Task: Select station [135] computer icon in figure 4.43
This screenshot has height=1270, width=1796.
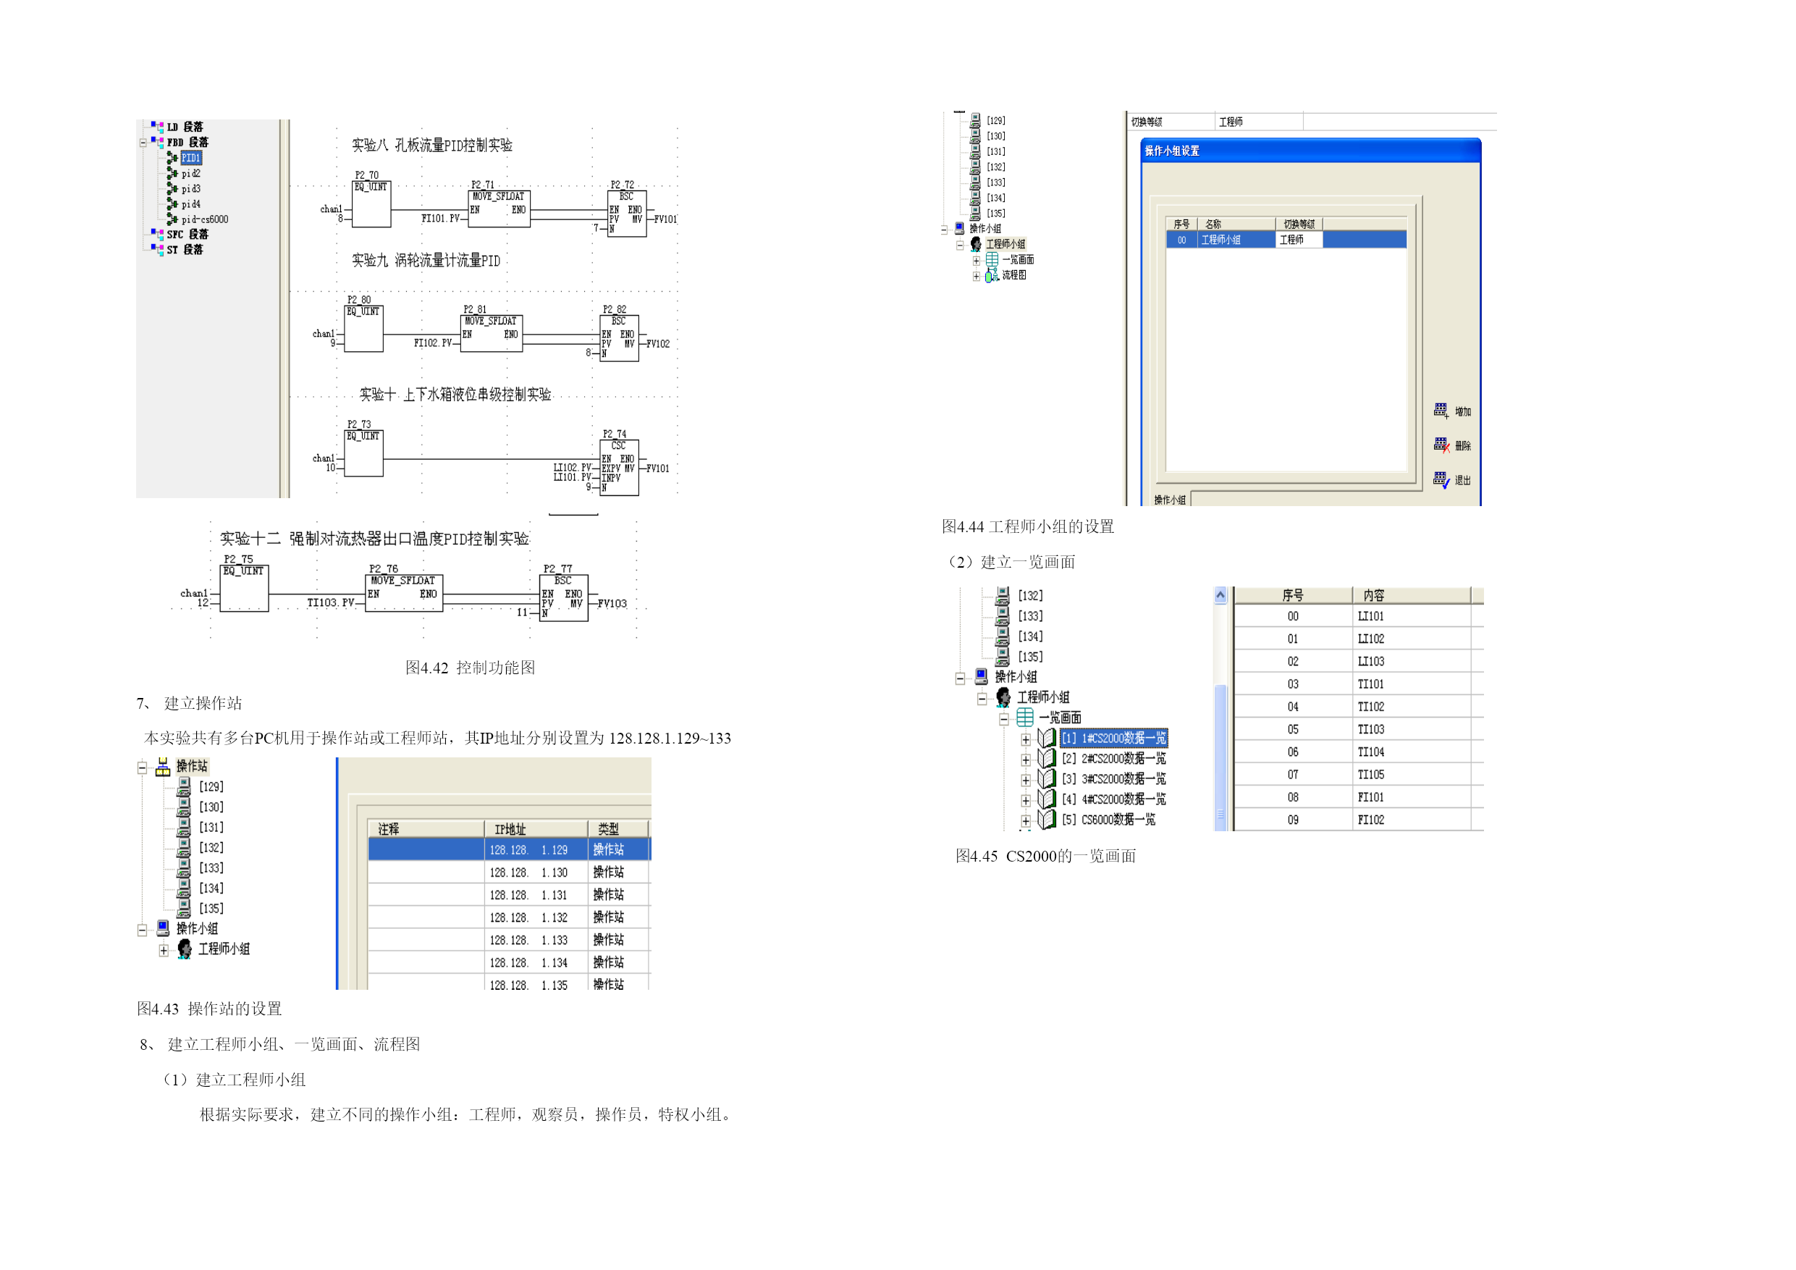Action: tap(184, 909)
